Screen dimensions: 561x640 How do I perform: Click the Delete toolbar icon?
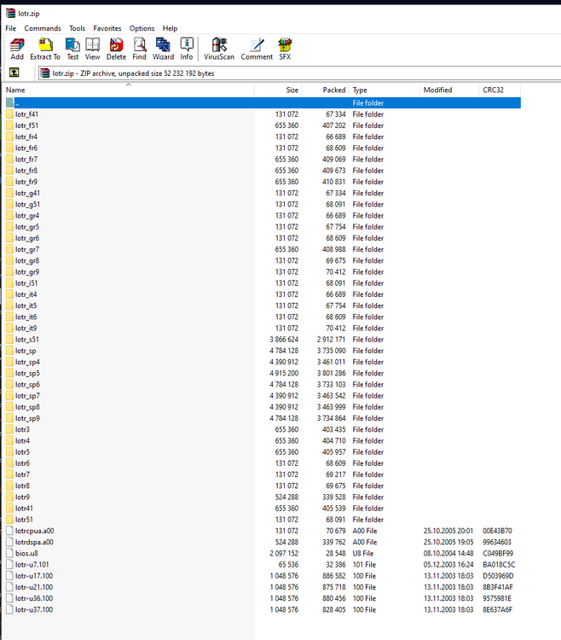[116, 49]
